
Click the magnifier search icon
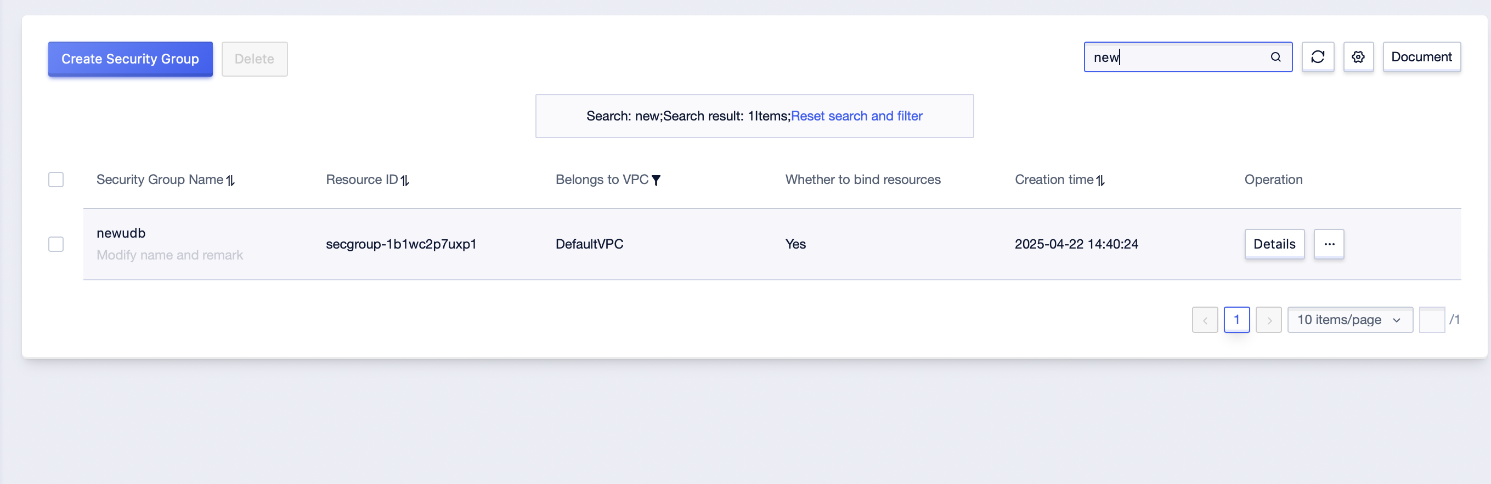1275,56
